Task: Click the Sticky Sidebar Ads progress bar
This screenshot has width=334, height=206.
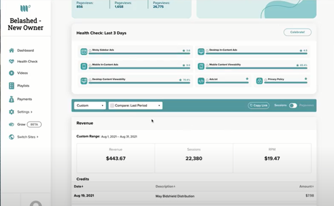Action: pyautogui.click(x=139, y=53)
